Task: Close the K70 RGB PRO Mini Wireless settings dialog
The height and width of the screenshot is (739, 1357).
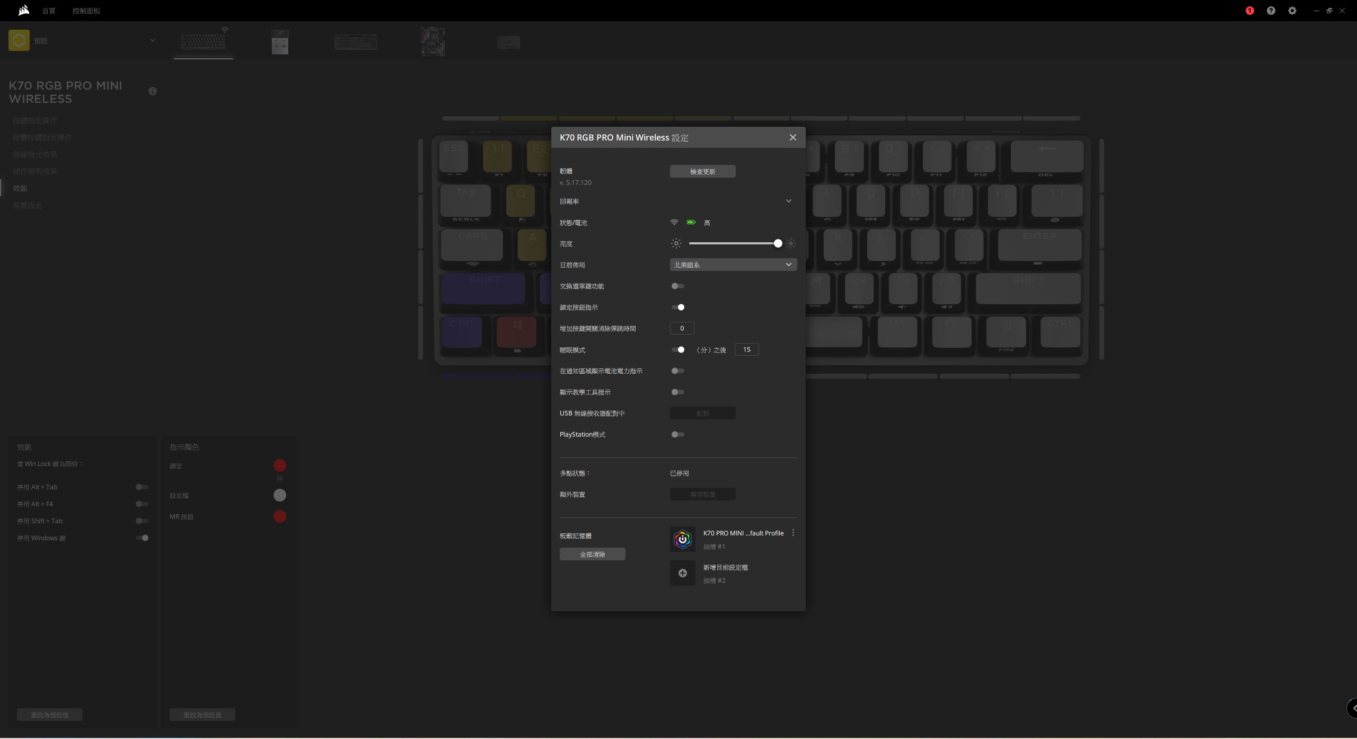Action: pos(792,137)
